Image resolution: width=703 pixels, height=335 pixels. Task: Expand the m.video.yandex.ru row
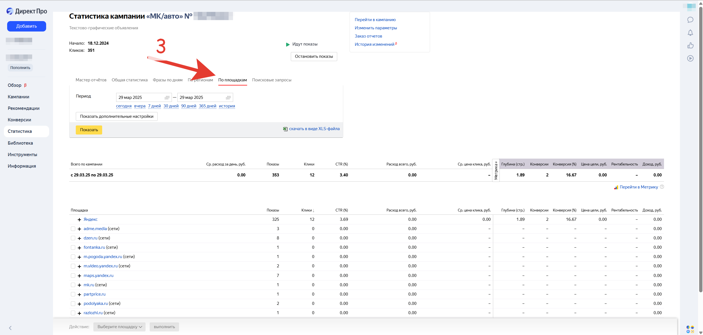(x=79, y=266)
